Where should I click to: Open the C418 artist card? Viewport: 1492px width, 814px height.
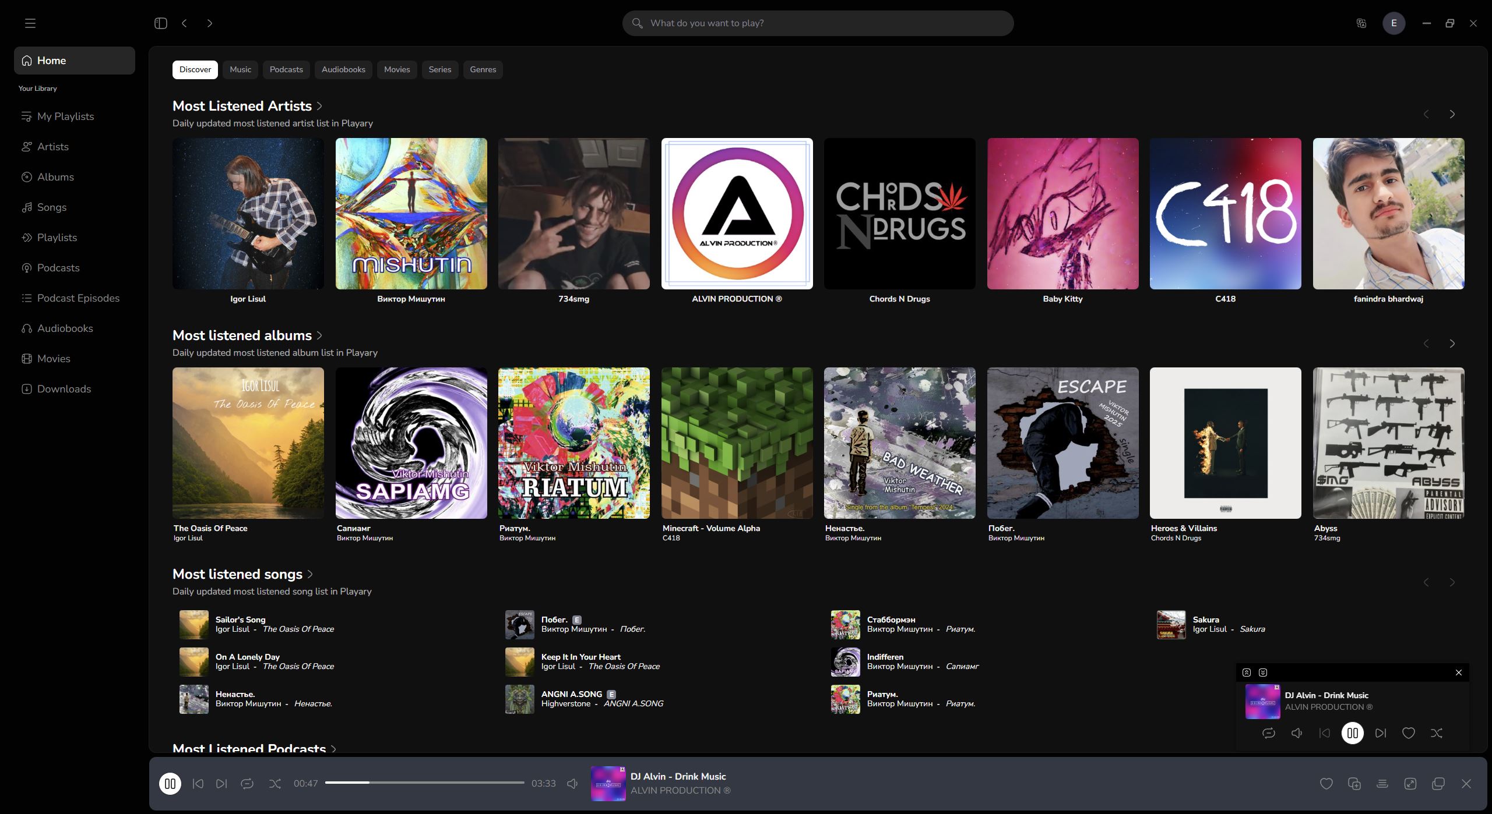[1225, 221]
